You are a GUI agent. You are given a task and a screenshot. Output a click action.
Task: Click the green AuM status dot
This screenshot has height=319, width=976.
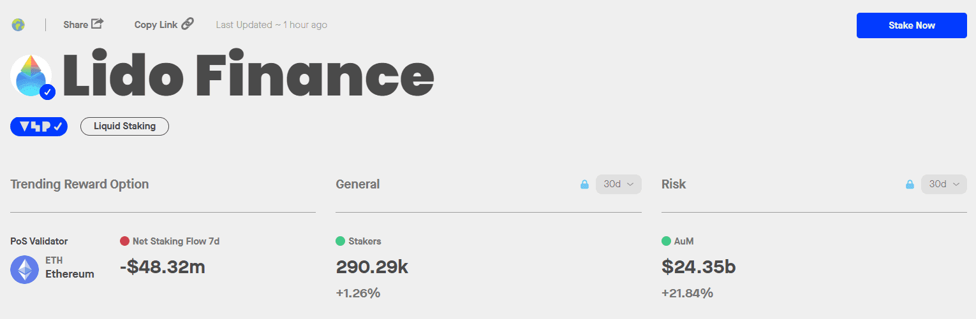666,241
